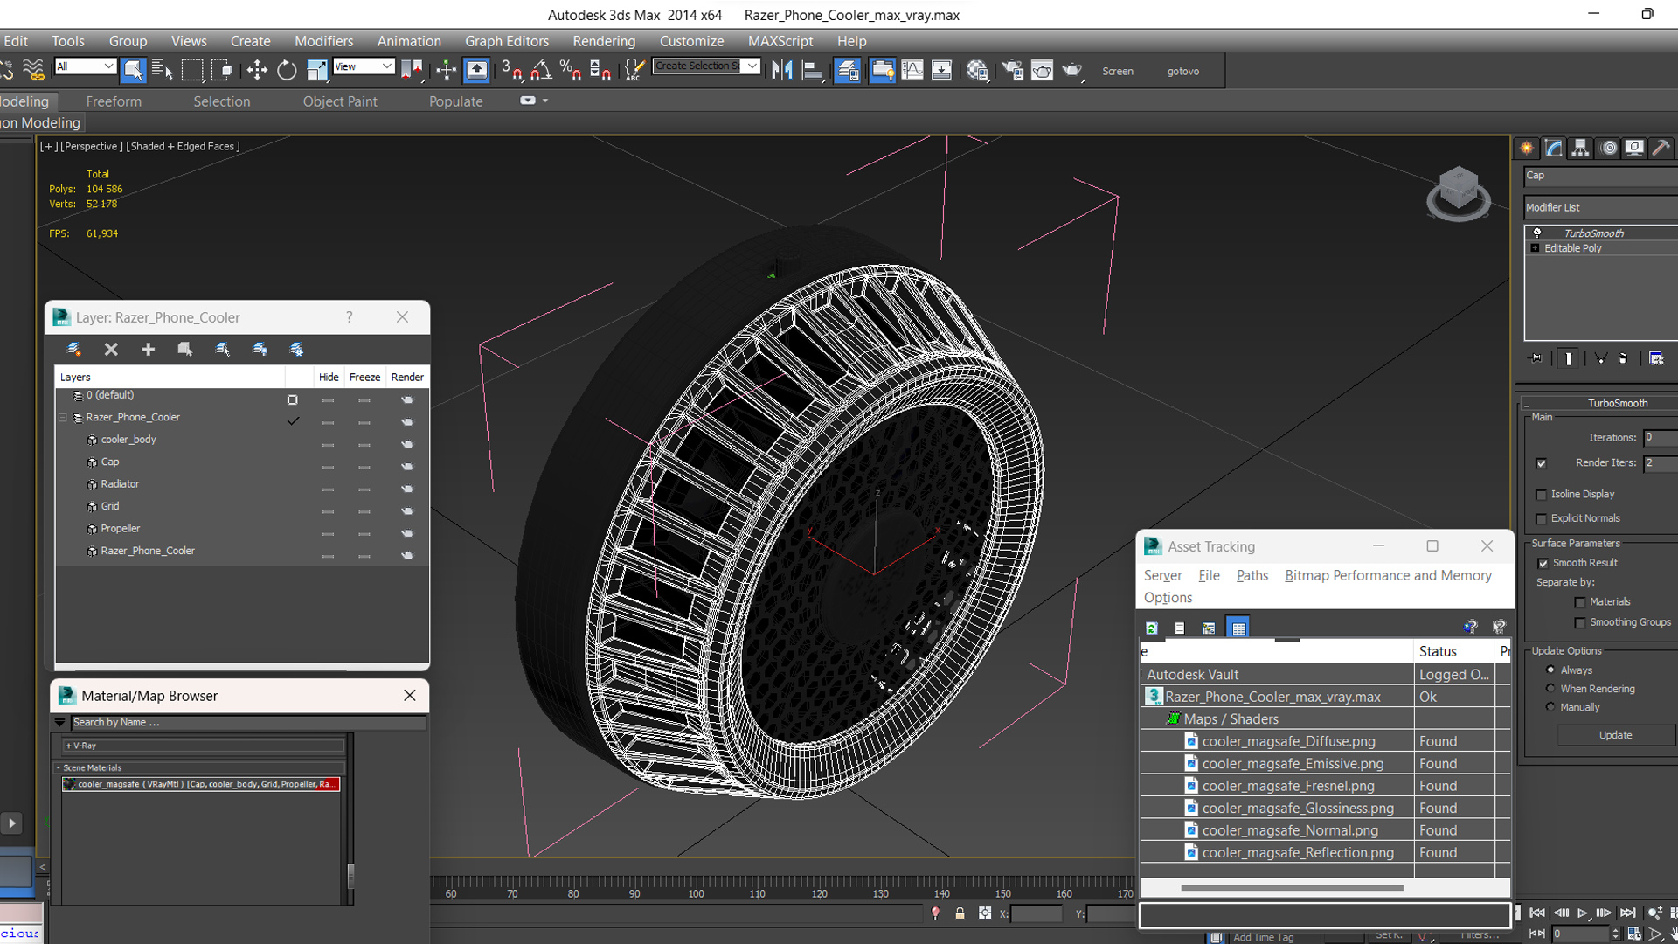Open Angle Snap toggle icon
The image size is (1678, 944).
point(541,71)
